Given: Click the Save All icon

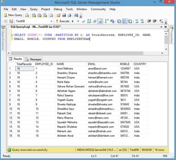Looking at the screenshot, I should pos(69,15).
